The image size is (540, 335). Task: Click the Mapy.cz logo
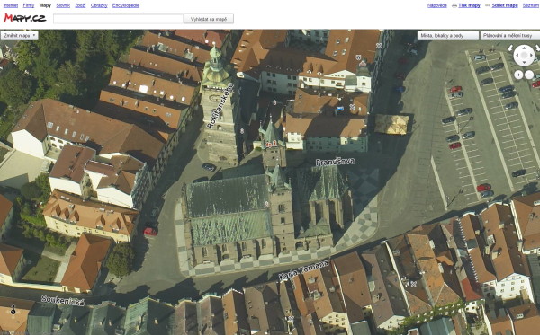pyautogui.click(x=25, y=18)
